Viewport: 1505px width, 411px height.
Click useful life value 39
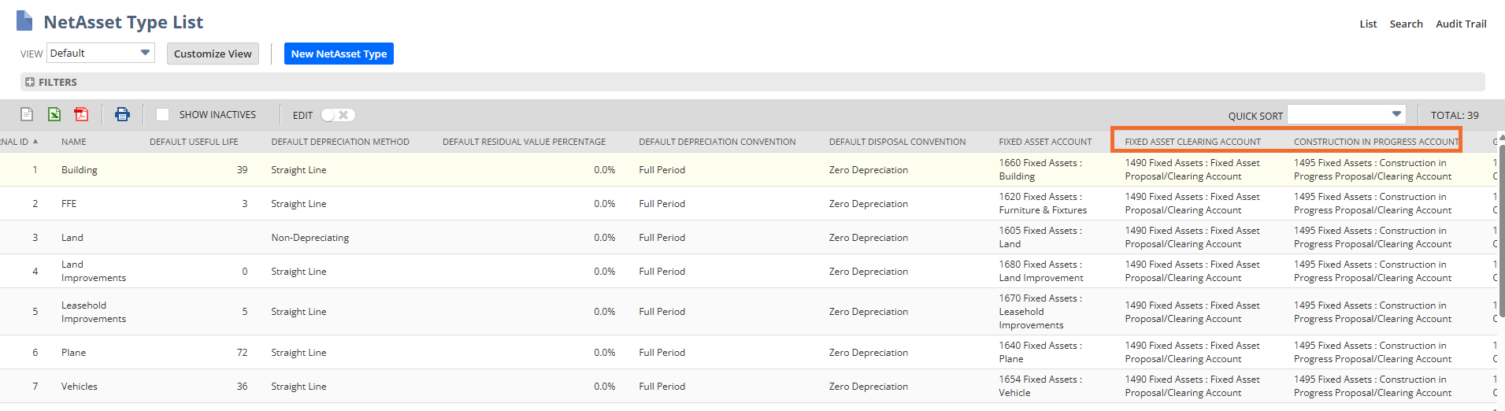[x=242, y=170]
